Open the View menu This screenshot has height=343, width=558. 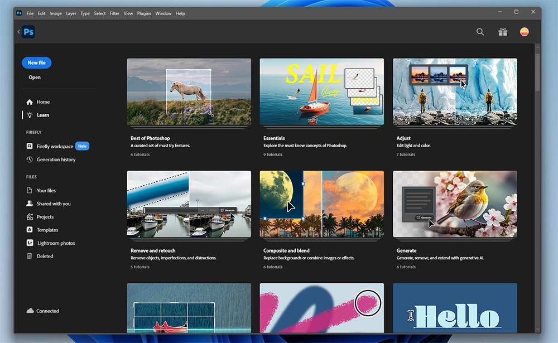coord(128,13)
